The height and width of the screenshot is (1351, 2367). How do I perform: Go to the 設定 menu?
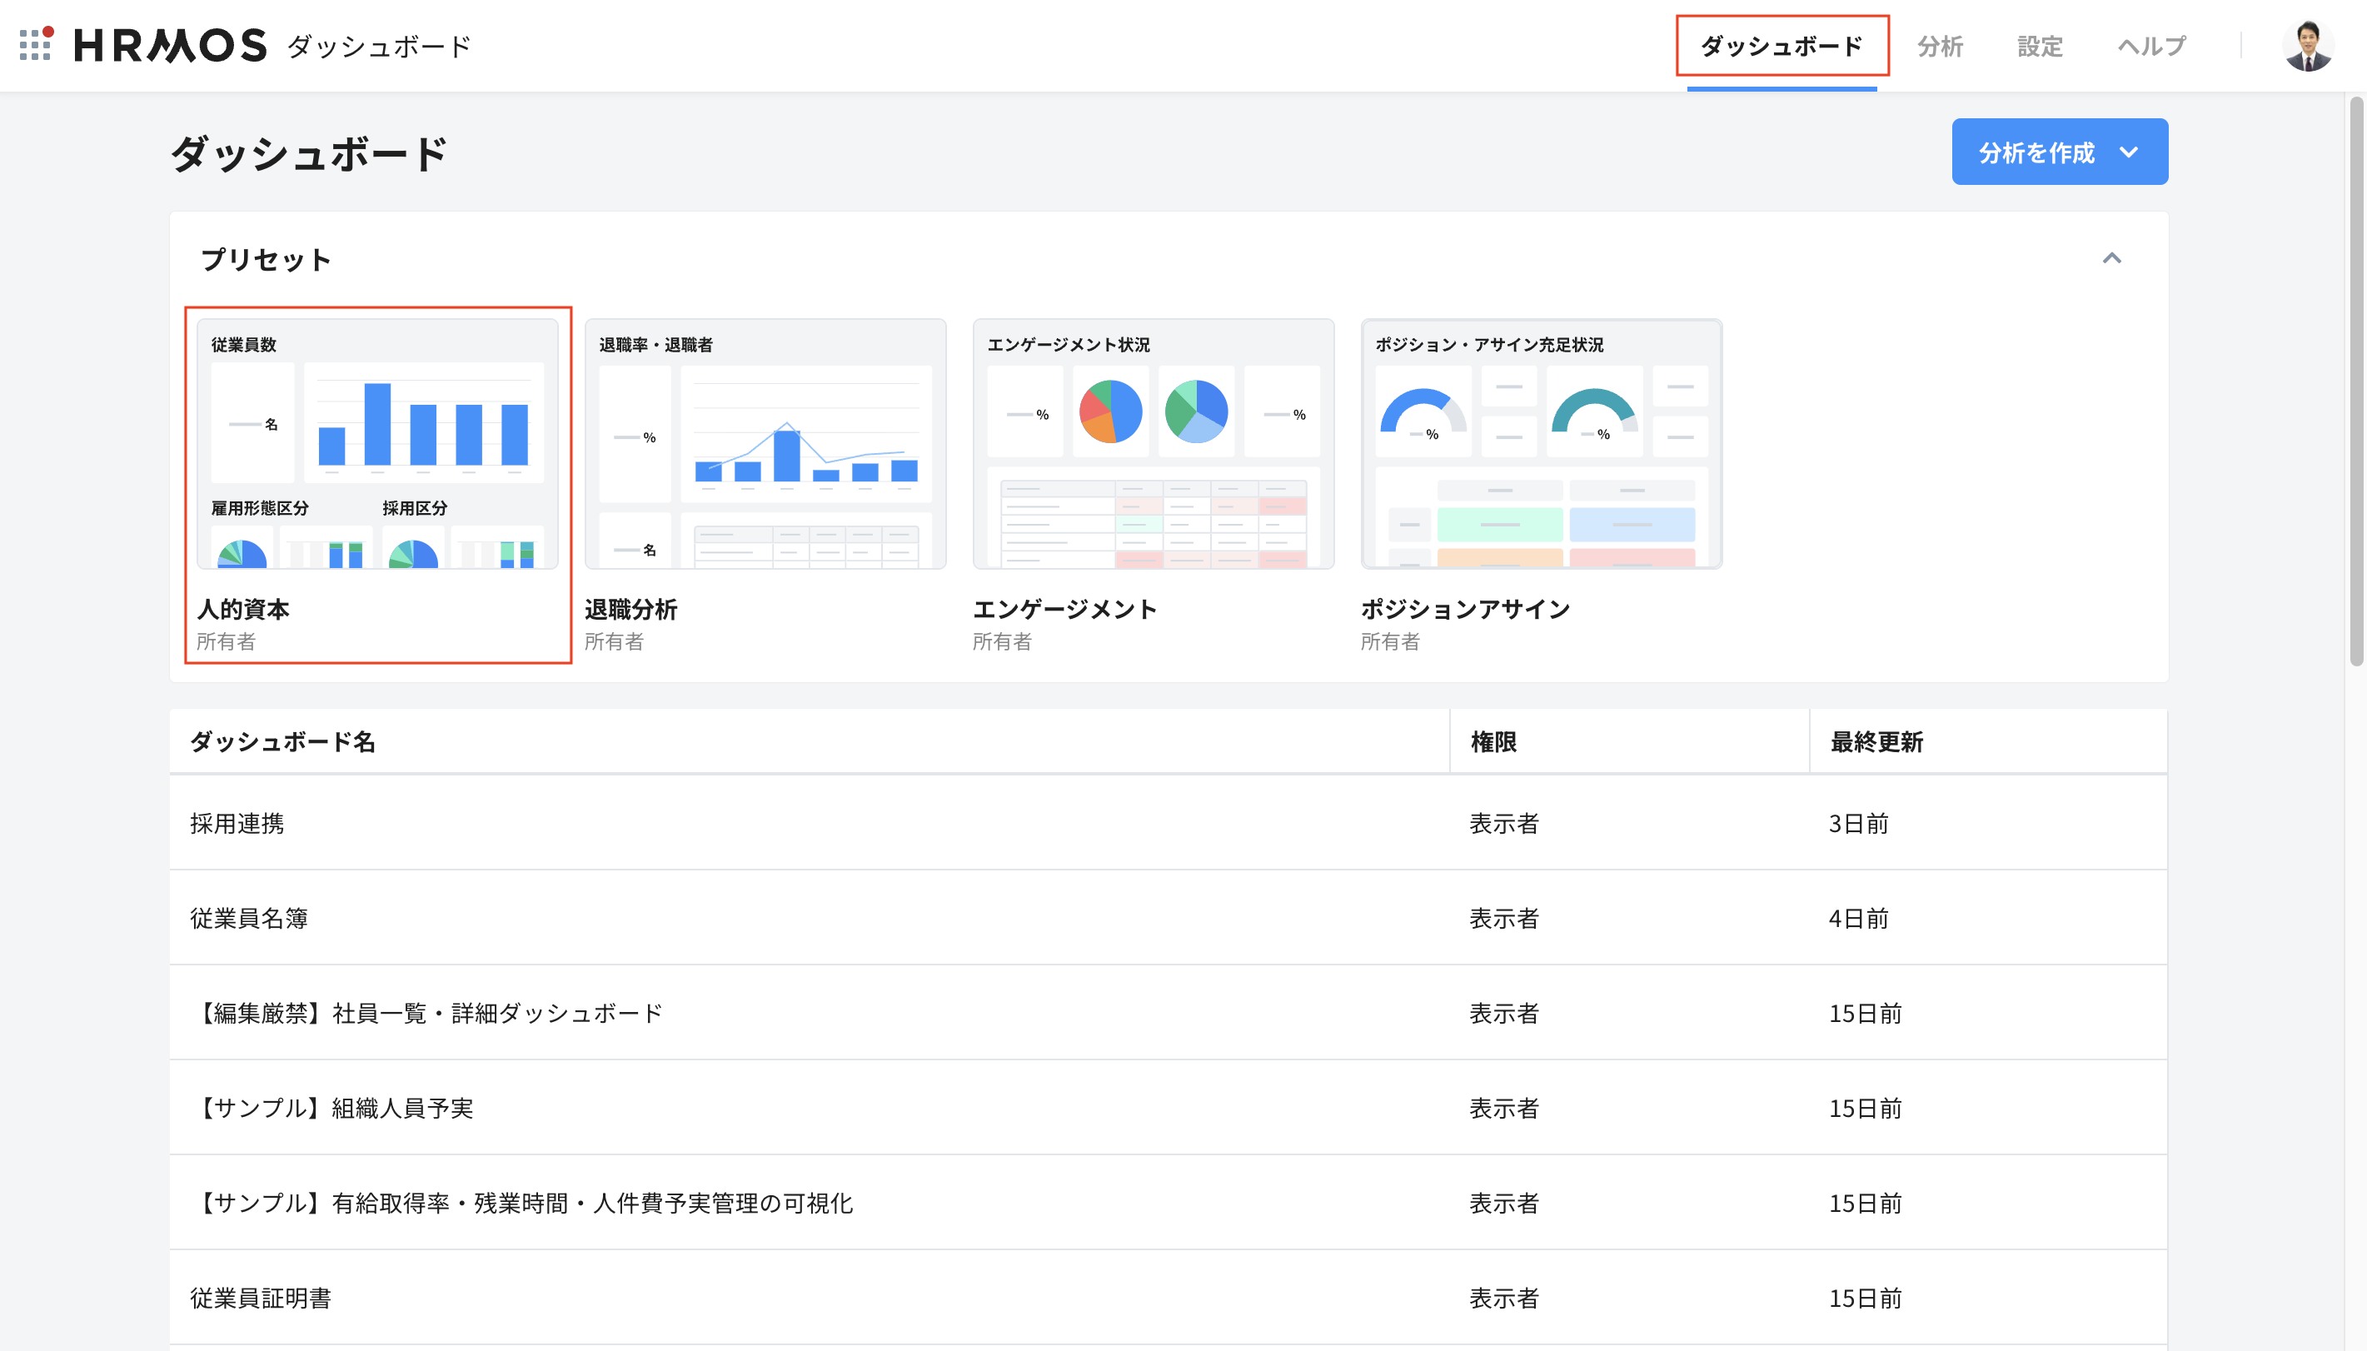(2040, 46)
